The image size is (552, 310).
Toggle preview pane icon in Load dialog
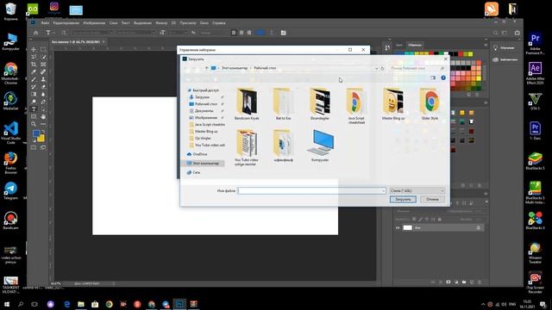[x=433, y=77]
